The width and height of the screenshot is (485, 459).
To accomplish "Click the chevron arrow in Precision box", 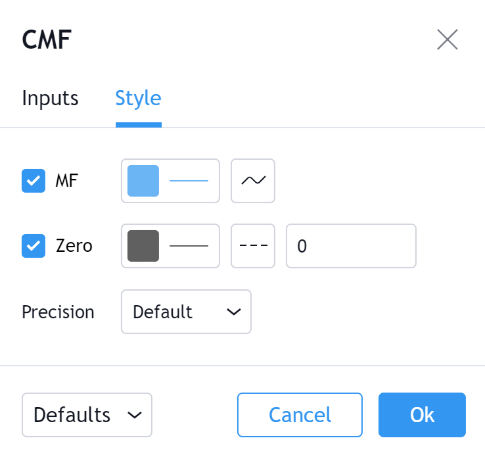I will [x=234, y=312].
